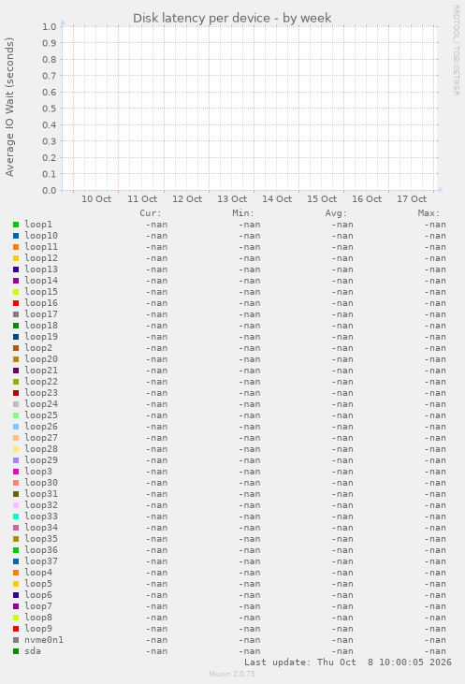The height and width of the screenshot is (684, 465).
Task: Pick the loop18 legend label
Action: click(x=41, y=326)
